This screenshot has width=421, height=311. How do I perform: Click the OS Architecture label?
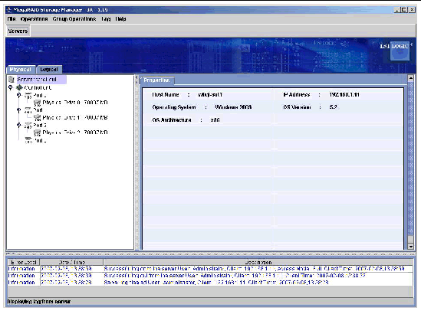click(x=172, y=119)
